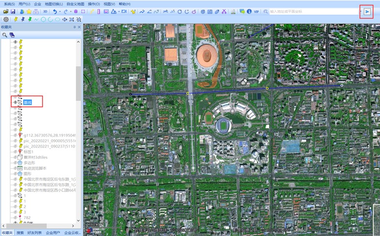Image resolution: width=380 pixels, height=236 pixels.
Task: Click the favorites list horizontal scrollbar thumb
Action: point(27,225)
